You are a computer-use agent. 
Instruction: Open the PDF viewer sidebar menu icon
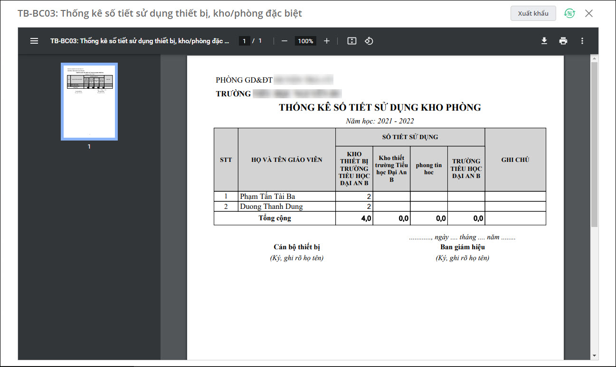(x=34, y=41)
